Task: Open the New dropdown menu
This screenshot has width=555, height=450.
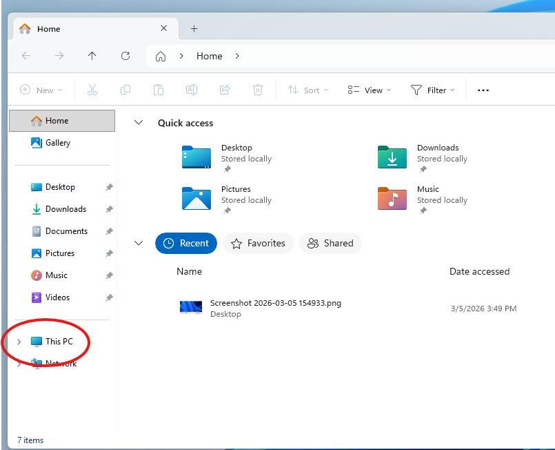Action: [x=41, y=90]
